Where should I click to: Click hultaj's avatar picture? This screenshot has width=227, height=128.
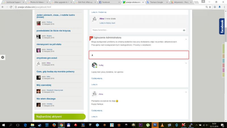pos(94,65)
